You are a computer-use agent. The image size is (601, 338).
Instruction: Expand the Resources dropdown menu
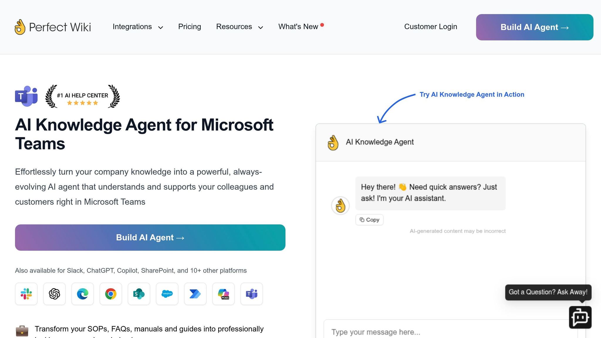[239, 27]
